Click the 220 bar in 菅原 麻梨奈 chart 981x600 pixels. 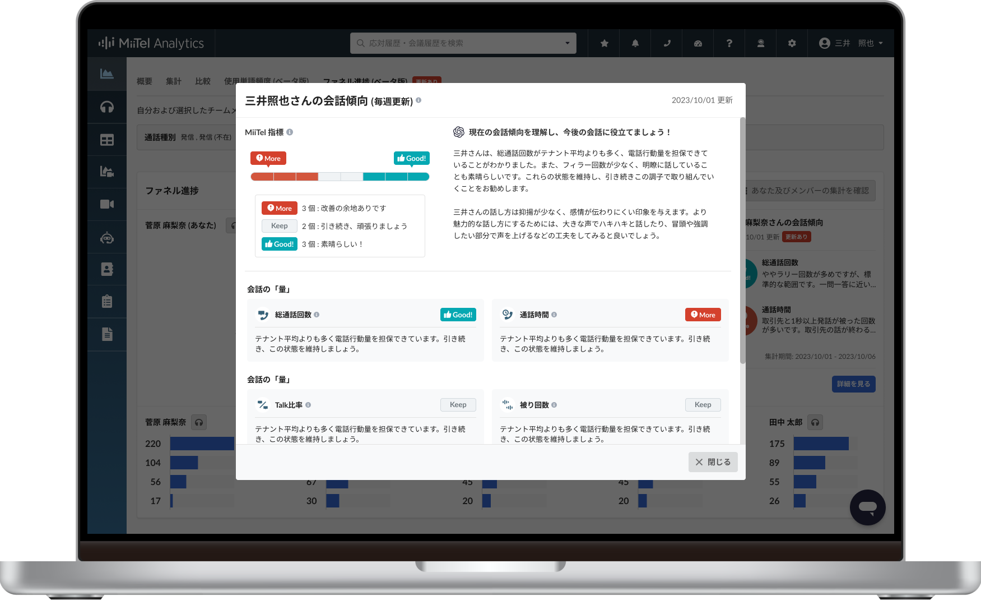[202, 444]
